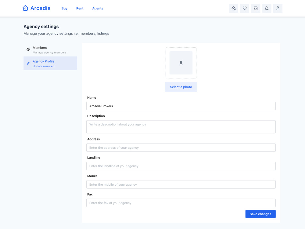Select the Agency Profile tab label
This screenshot has width=305, height=229.
[x=43, y=61]
